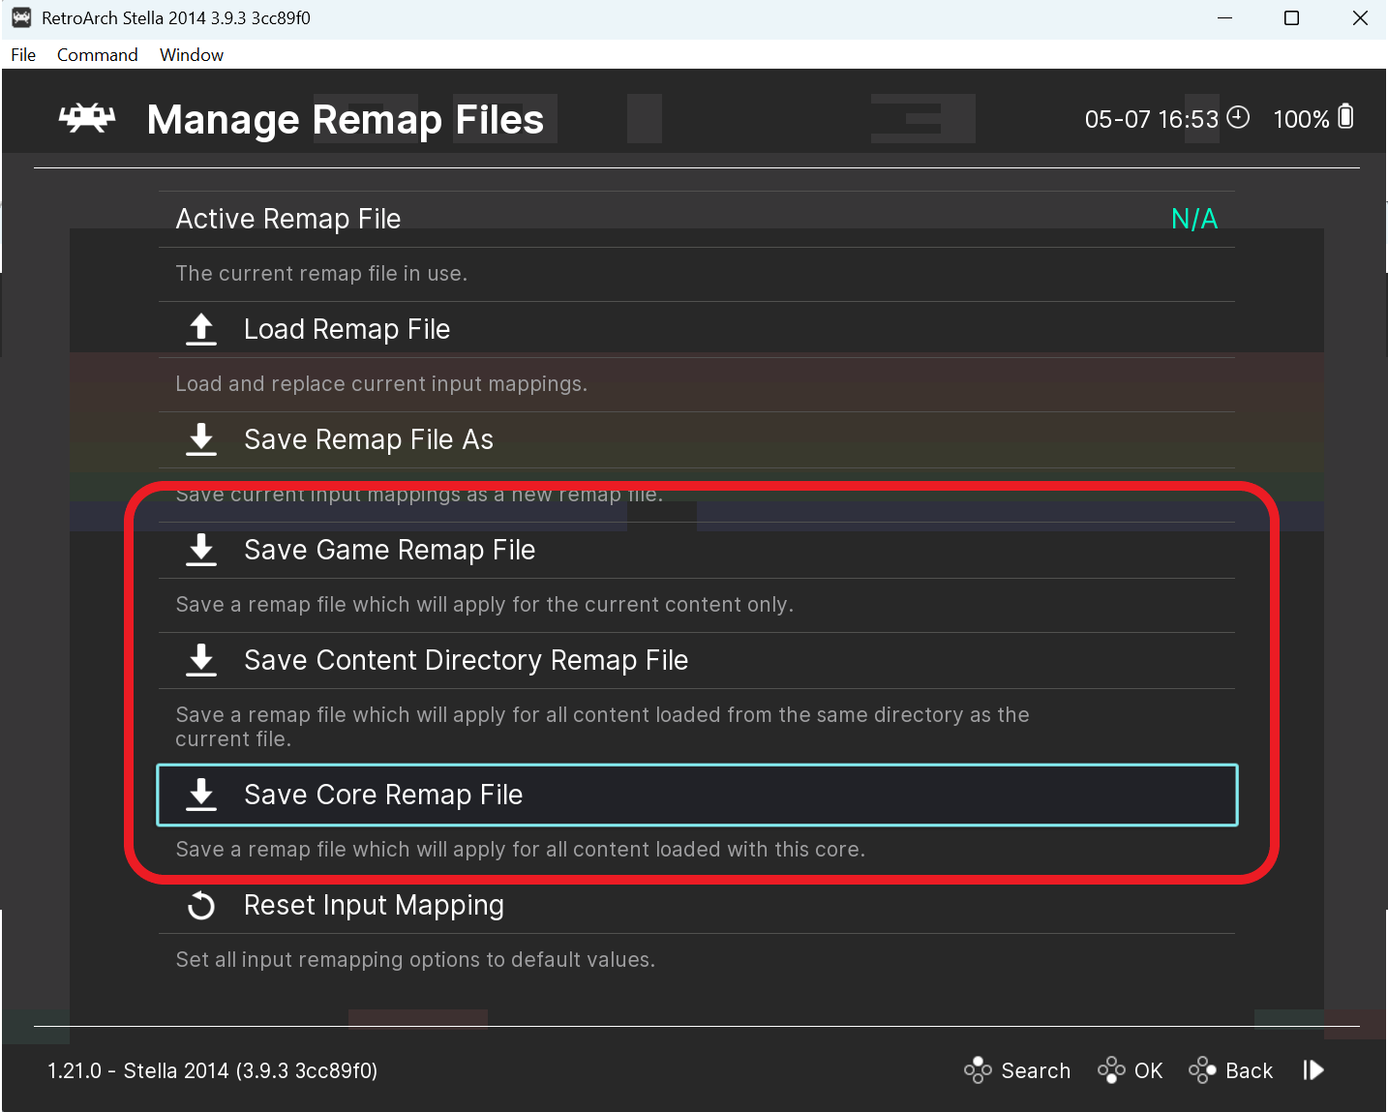The width and height of the screenshot is (1388, 1112).
Task: Click "Set all input remapping options to default values."
Action: pos(415,960)
